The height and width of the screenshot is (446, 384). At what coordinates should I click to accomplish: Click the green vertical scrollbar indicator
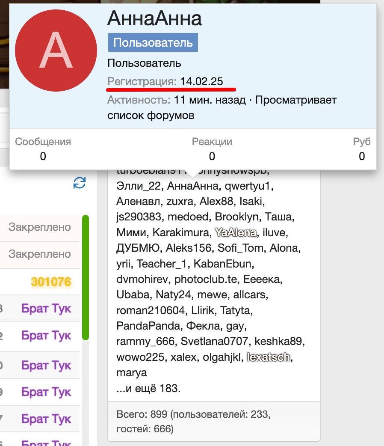[x=86, y=278]
